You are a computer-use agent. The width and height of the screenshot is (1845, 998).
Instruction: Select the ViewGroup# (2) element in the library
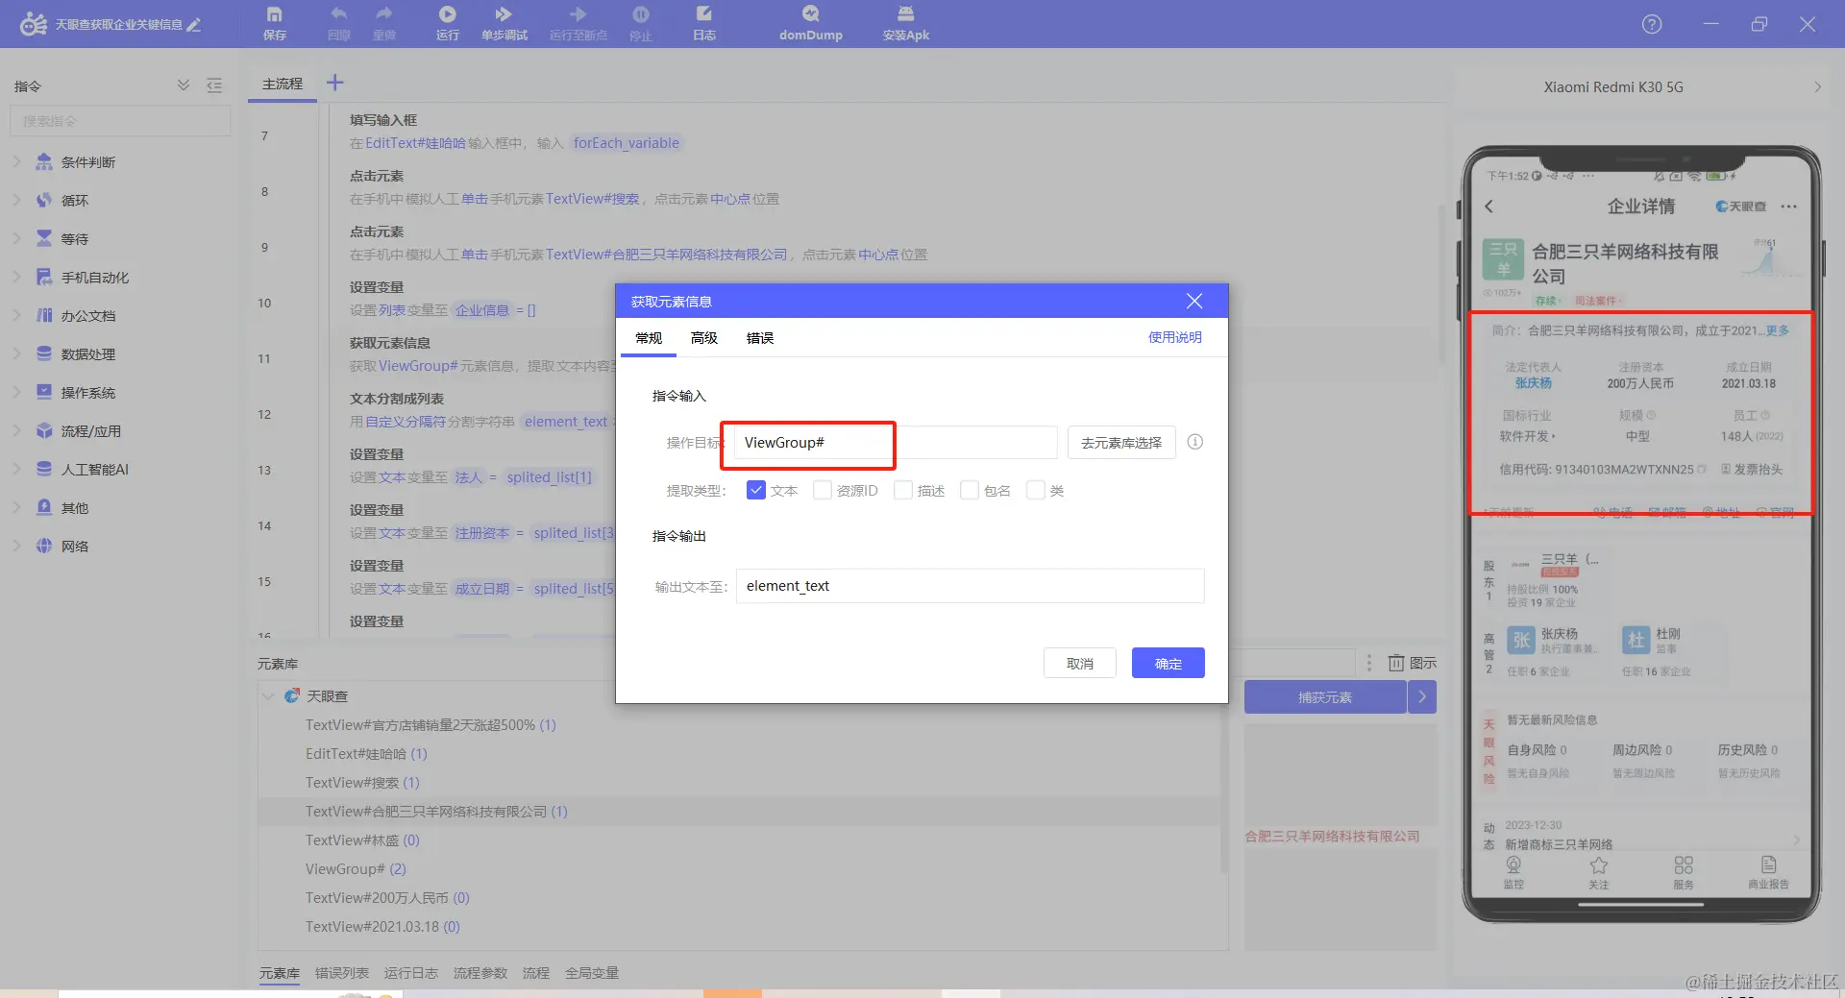pyautogui.click(x=356, y=869)
